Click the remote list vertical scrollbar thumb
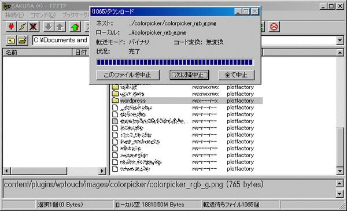 [340, 147]
